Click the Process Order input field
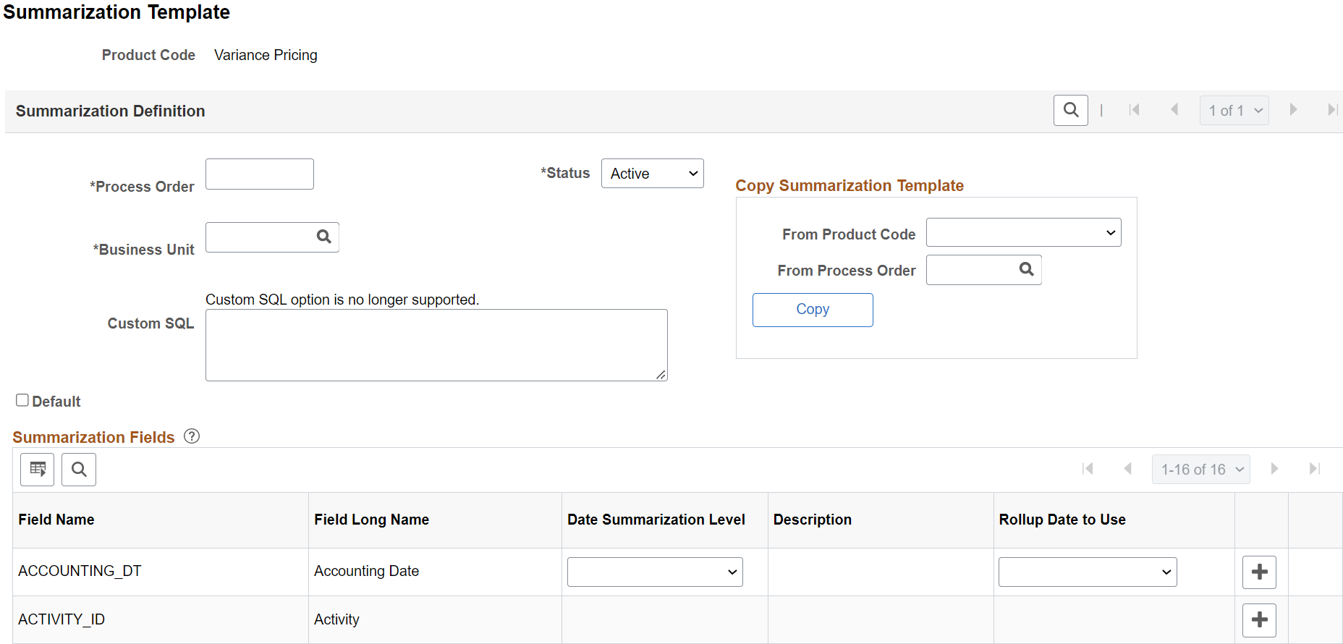 pyautogui.click(x=260, y=174)
